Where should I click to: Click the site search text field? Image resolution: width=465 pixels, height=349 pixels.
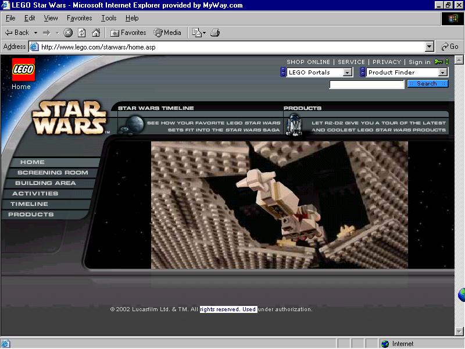366,84
